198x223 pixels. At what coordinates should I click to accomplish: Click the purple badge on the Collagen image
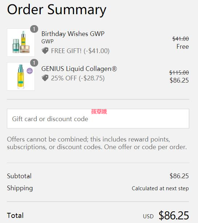click(29, 71)
